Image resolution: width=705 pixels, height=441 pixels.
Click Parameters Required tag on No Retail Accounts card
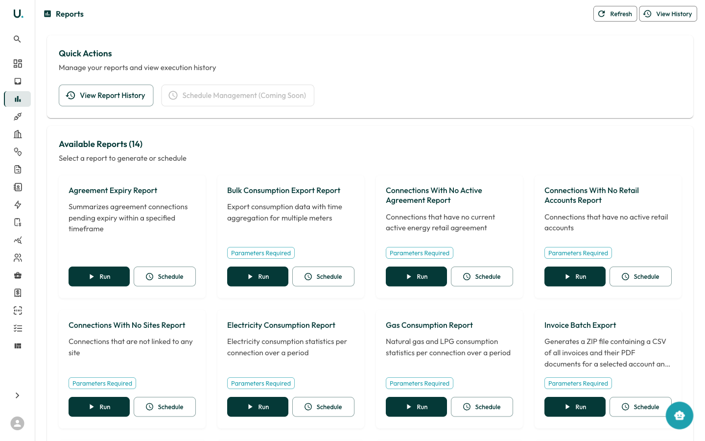[x=578, y=253]
